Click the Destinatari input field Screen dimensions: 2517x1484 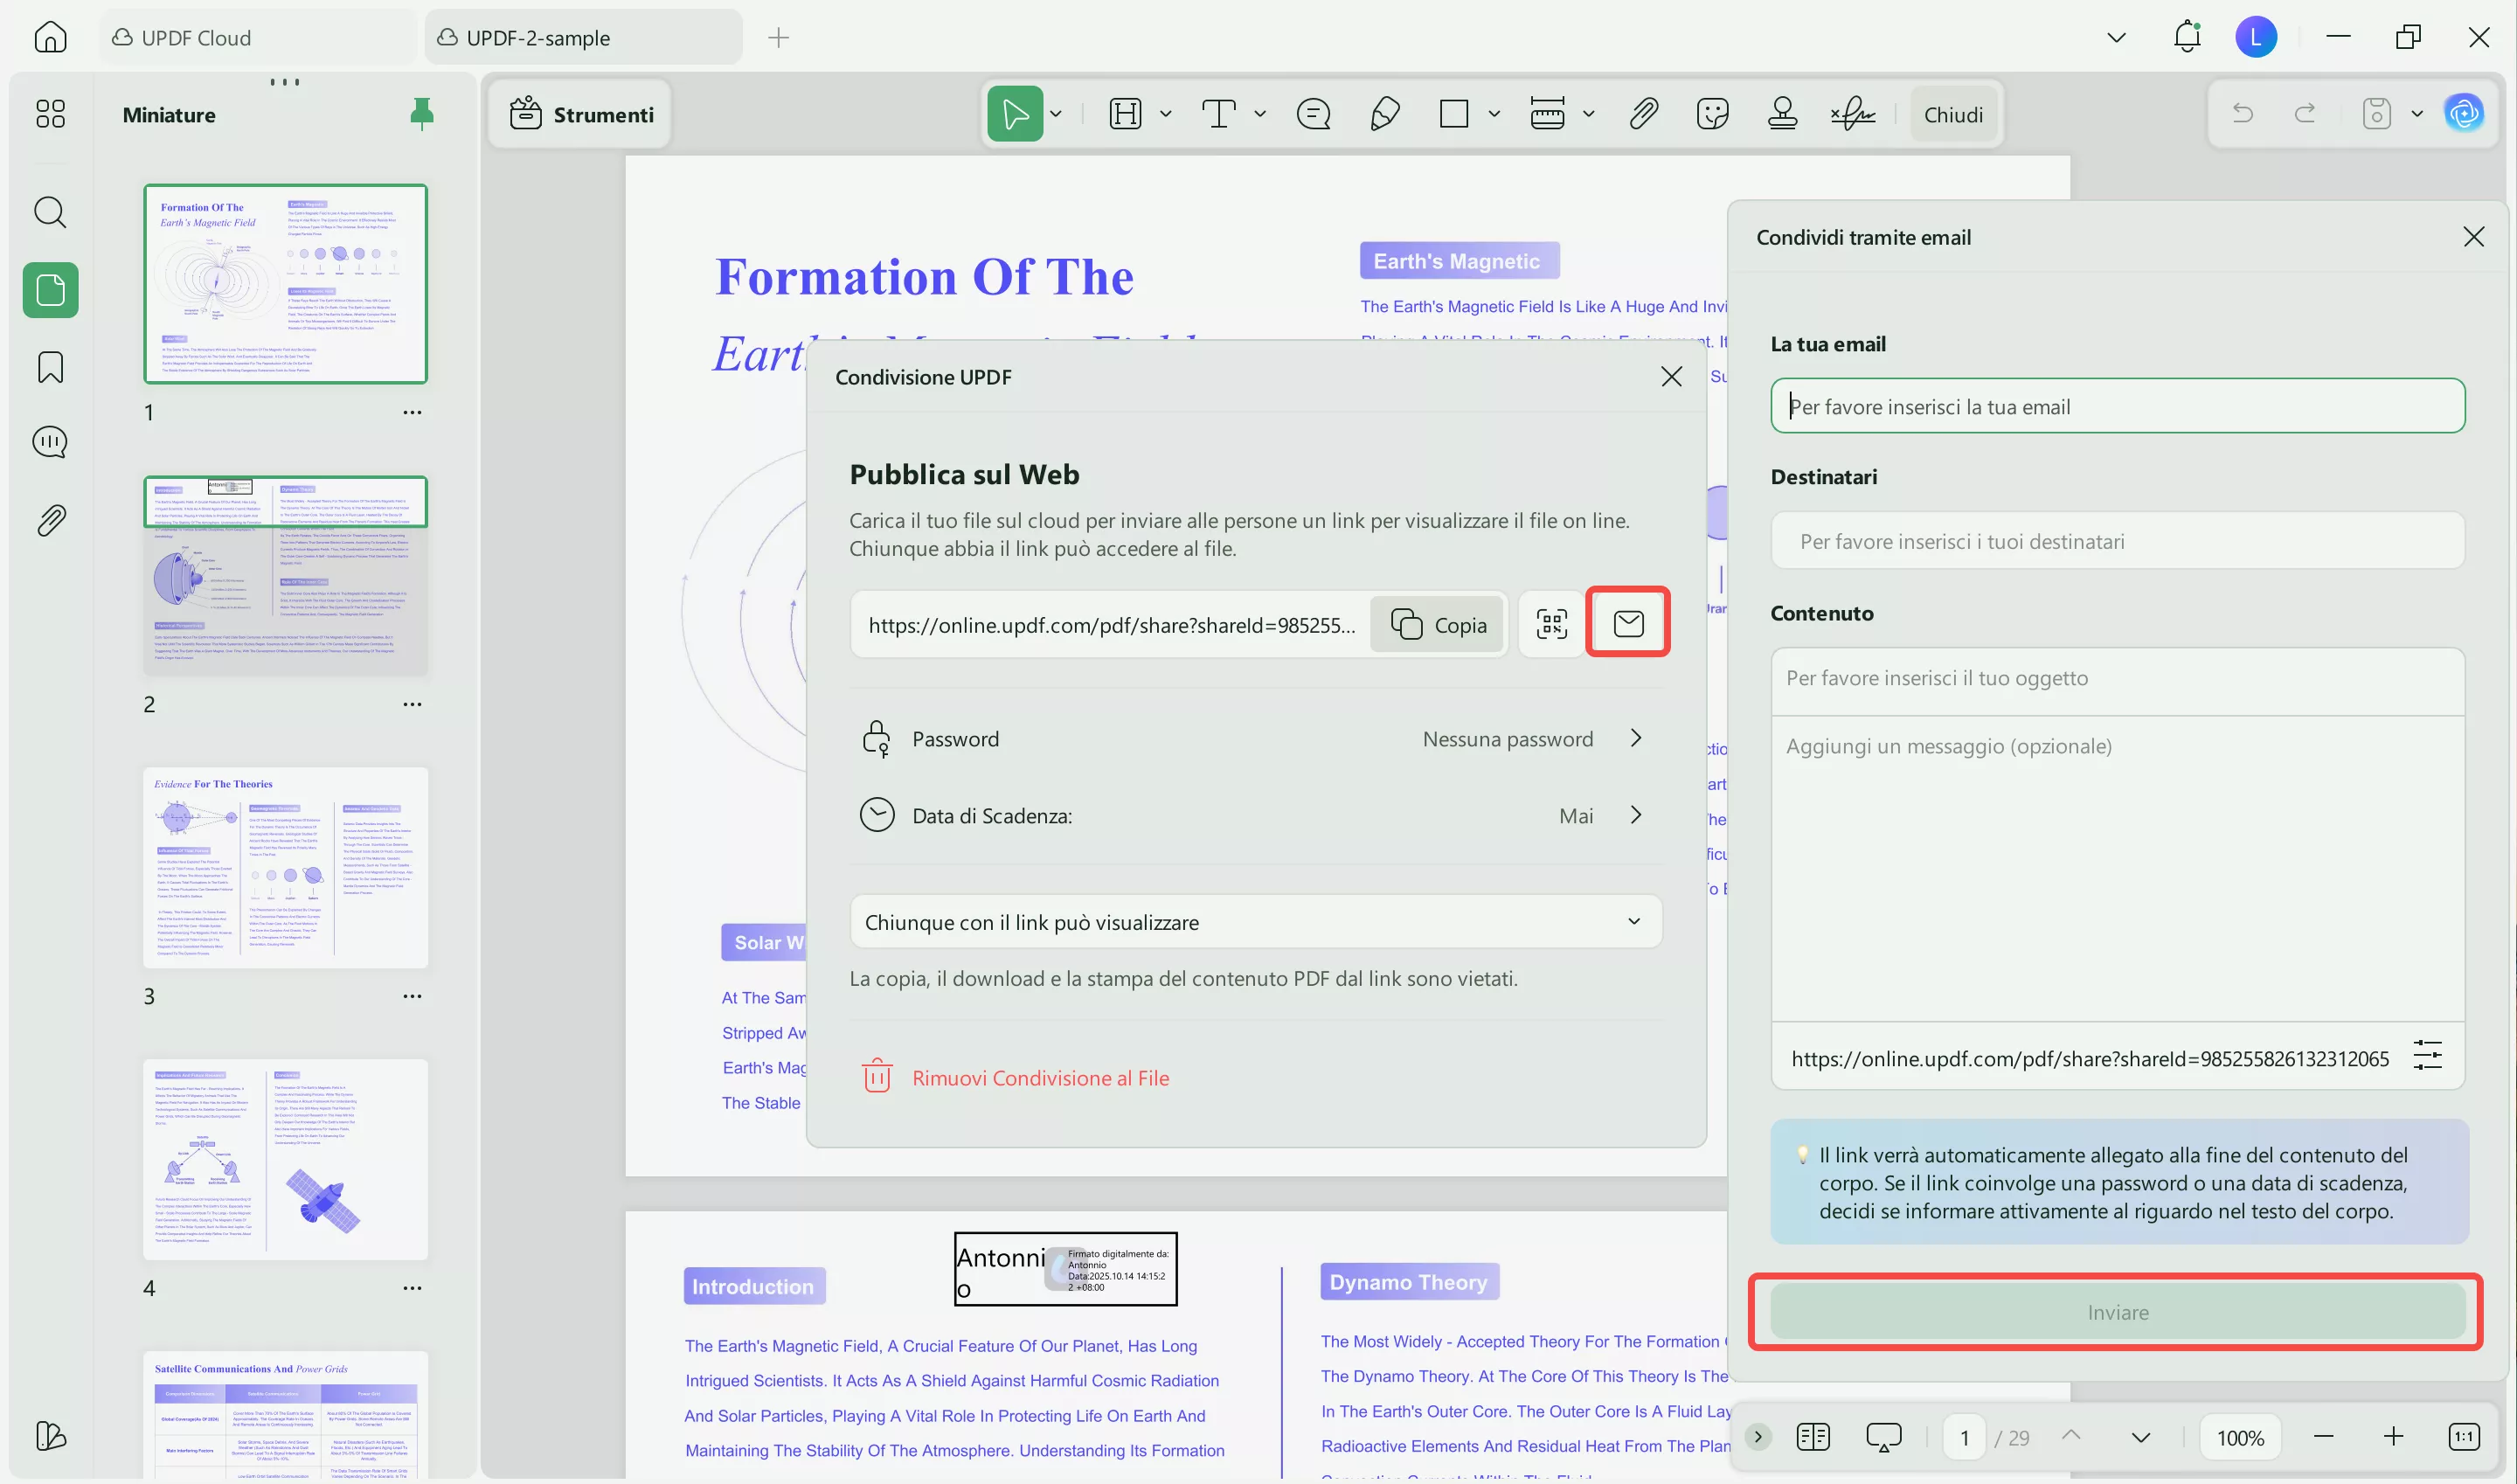(2116, 541)
